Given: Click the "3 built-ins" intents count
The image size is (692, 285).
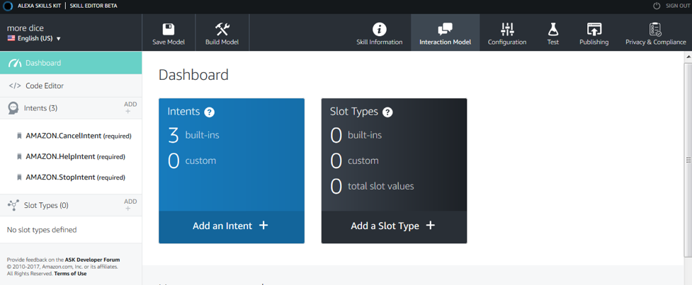Looking at the screenshot, I should (x=194, y=135).
